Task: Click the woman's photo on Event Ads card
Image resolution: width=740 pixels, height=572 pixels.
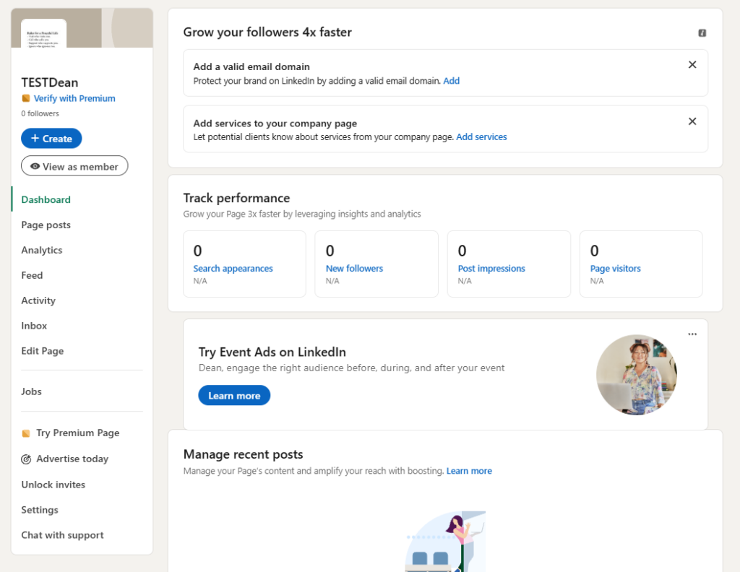Action: click(636, 375)
